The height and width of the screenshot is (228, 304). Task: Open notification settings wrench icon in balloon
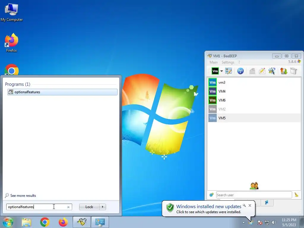pyautogui.click(x=244, y=205)
